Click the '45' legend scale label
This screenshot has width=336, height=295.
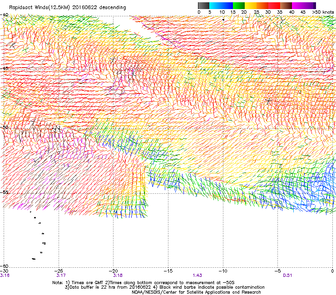click(x=303, y=12)
